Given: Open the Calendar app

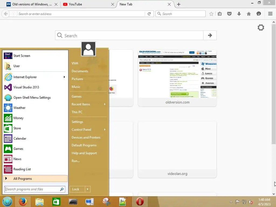Looking at the screenshot, I should pos(35,138).
